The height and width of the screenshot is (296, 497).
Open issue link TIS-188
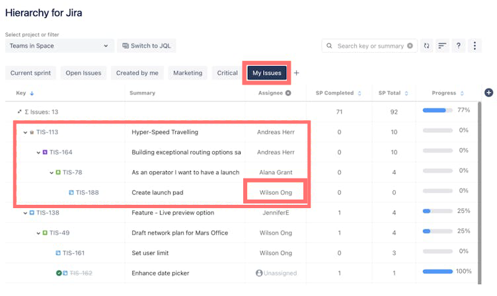pos(87,193)
